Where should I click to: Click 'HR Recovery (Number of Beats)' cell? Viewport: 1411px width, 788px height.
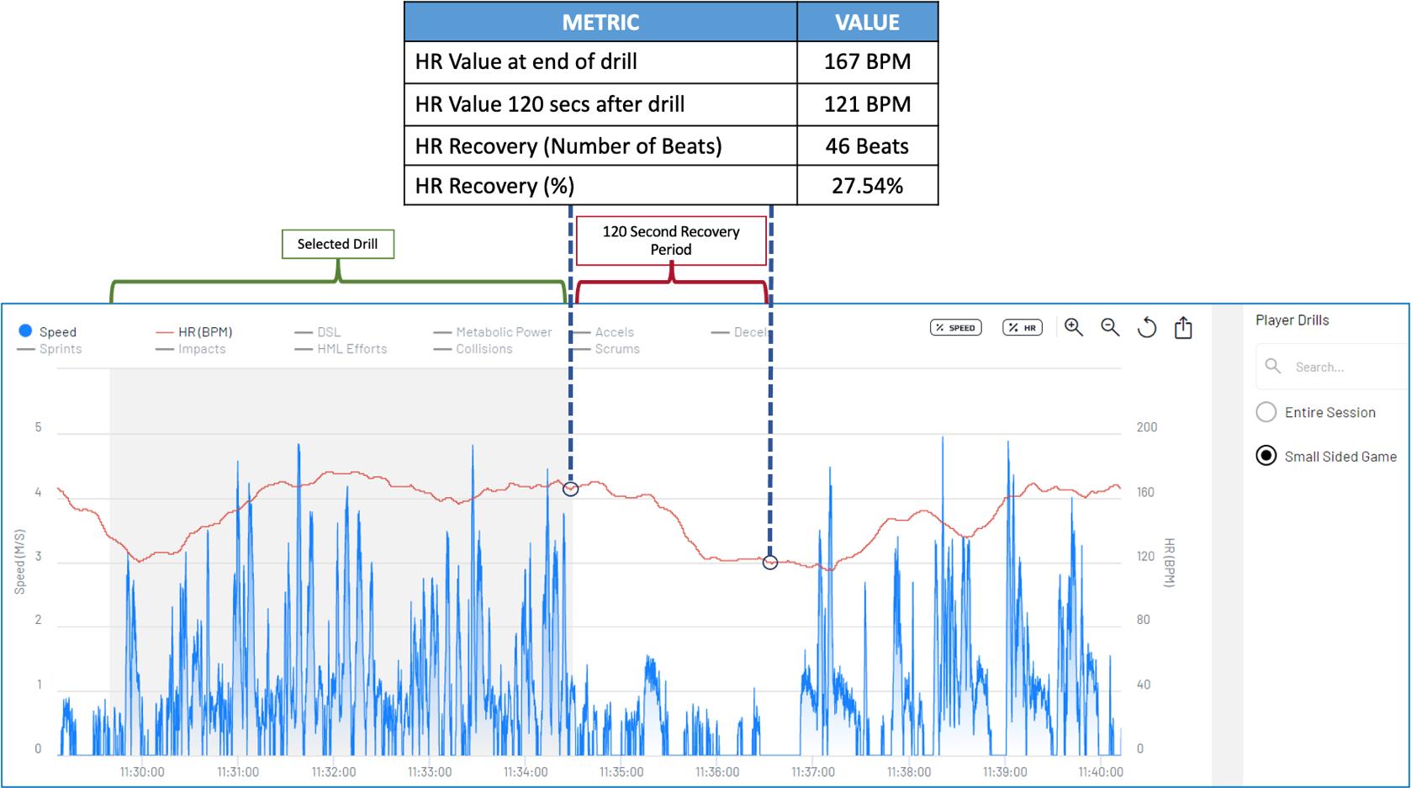600,145
